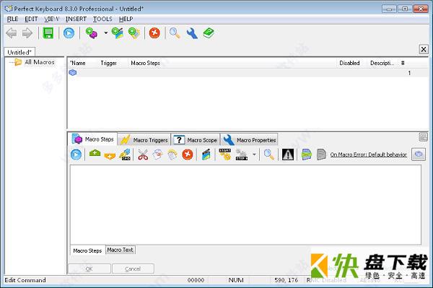Open the INSERT menu
The height and width of the screenshot is (288, 433).
(x=76, y=19)
